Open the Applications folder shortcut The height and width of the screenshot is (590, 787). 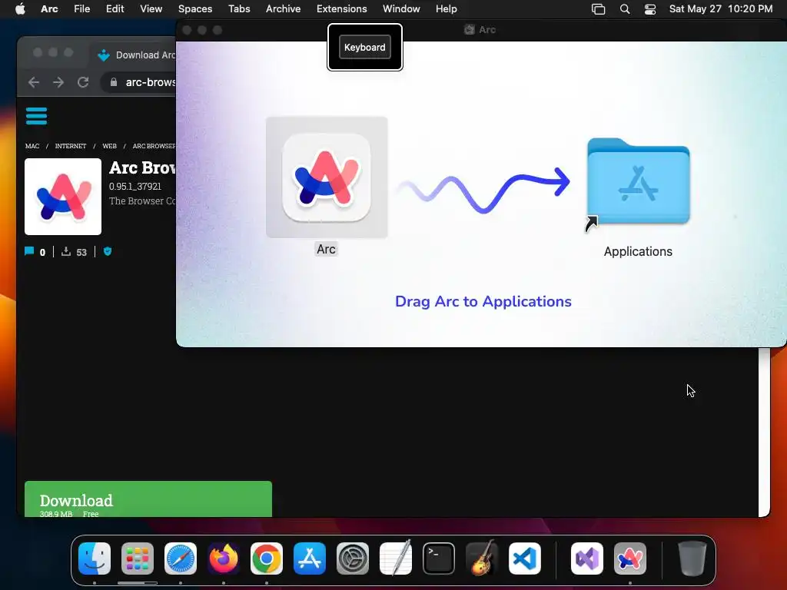point(638,181)
